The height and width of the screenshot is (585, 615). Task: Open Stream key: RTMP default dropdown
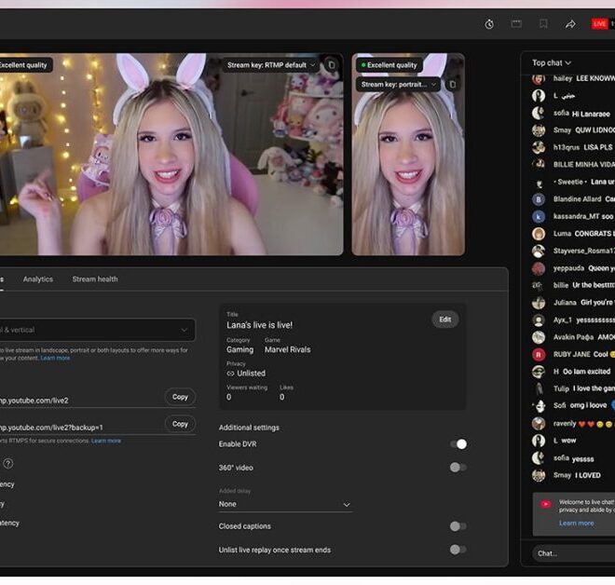pyautogui.click(x=271, y=65)
